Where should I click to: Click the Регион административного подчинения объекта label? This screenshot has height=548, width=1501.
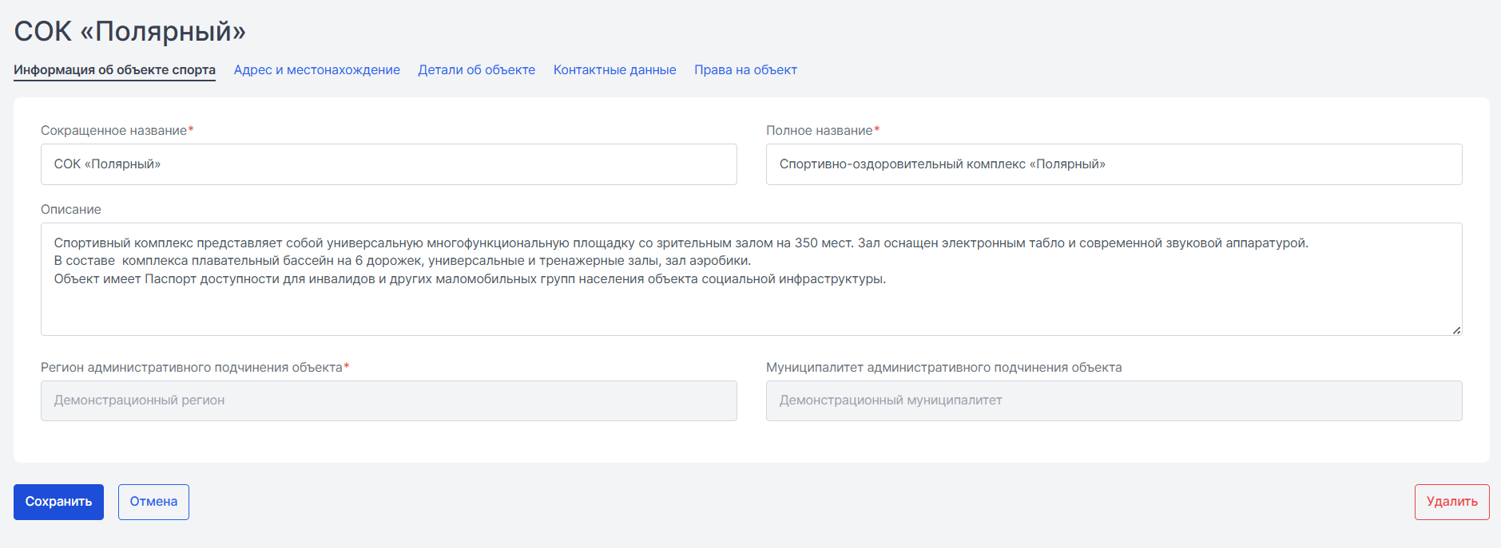point(192,367)
